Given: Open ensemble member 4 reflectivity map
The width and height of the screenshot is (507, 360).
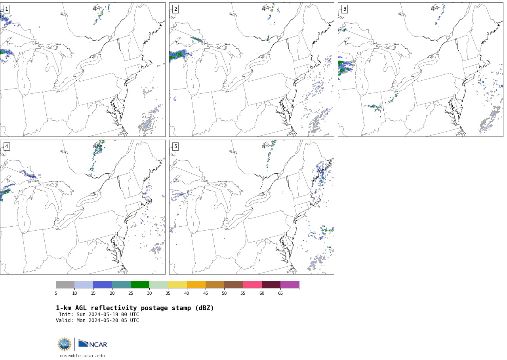Looking at the screenshot, I should tap(82, 207).
